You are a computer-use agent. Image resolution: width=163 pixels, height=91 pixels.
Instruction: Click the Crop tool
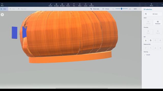pos(12,9)
